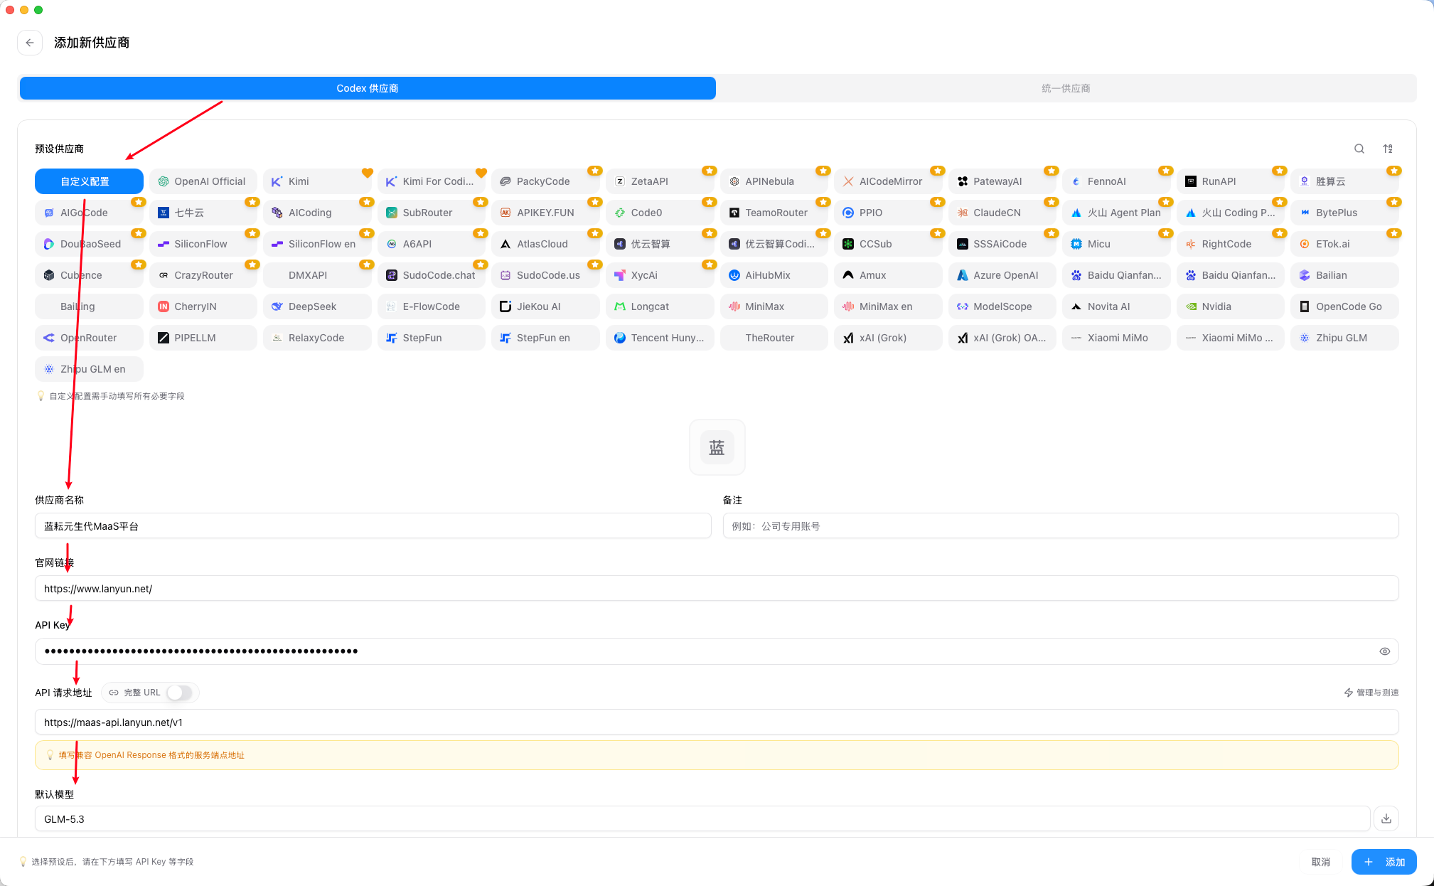1434x886 pixels.
Task: Pick the DeepSeek preset
Action: click(317, 306)
